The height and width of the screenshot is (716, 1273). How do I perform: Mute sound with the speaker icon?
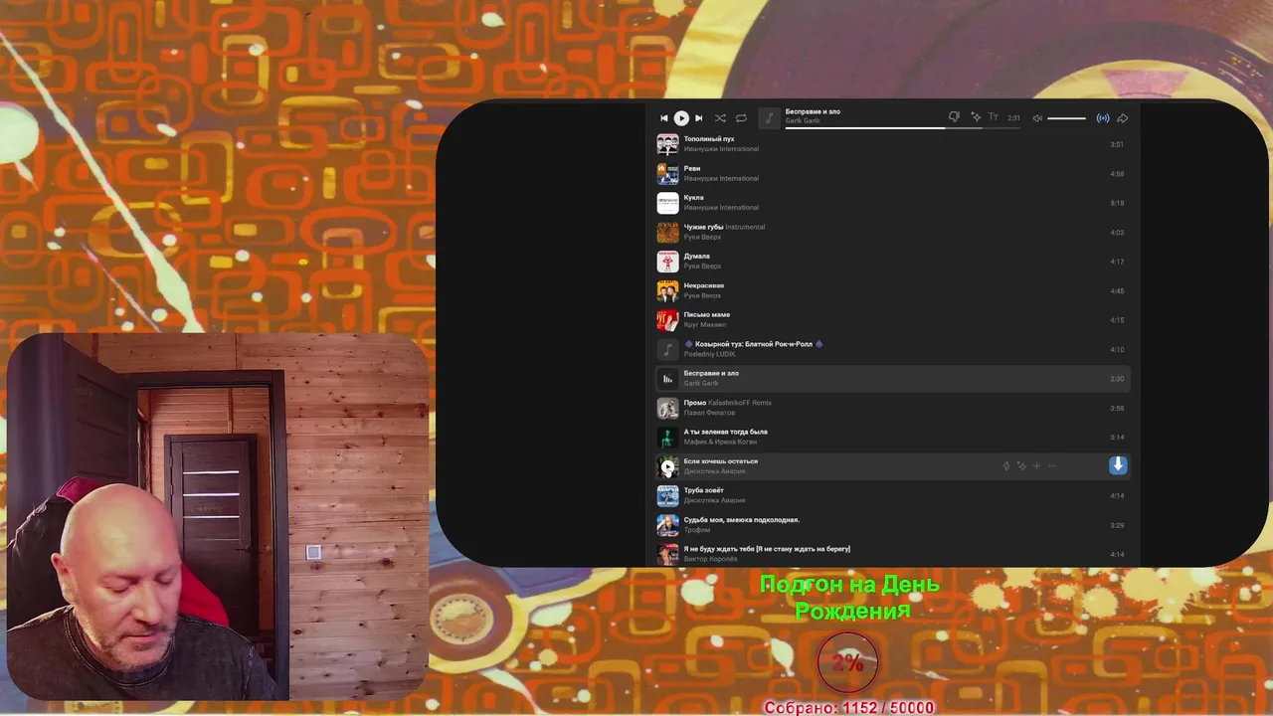pos(1037,118)
